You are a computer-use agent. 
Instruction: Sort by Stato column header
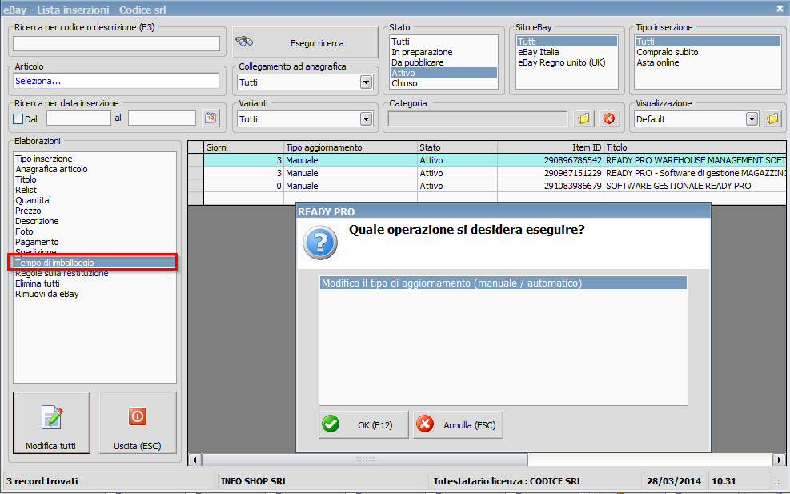pos(458,147)
